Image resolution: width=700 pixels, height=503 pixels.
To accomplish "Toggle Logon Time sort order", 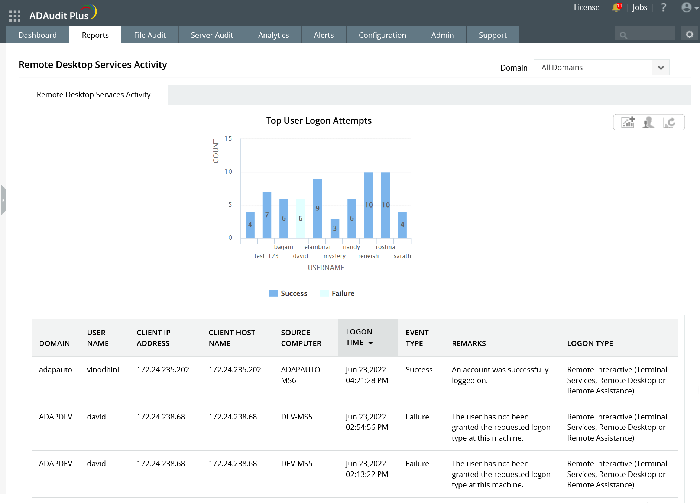I will click(x=371, y=343).
